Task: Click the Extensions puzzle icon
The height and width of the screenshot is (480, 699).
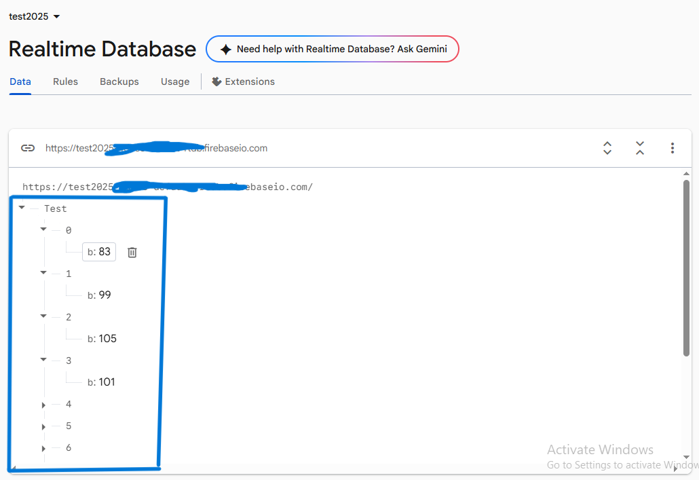Action: tap(216, 81)
